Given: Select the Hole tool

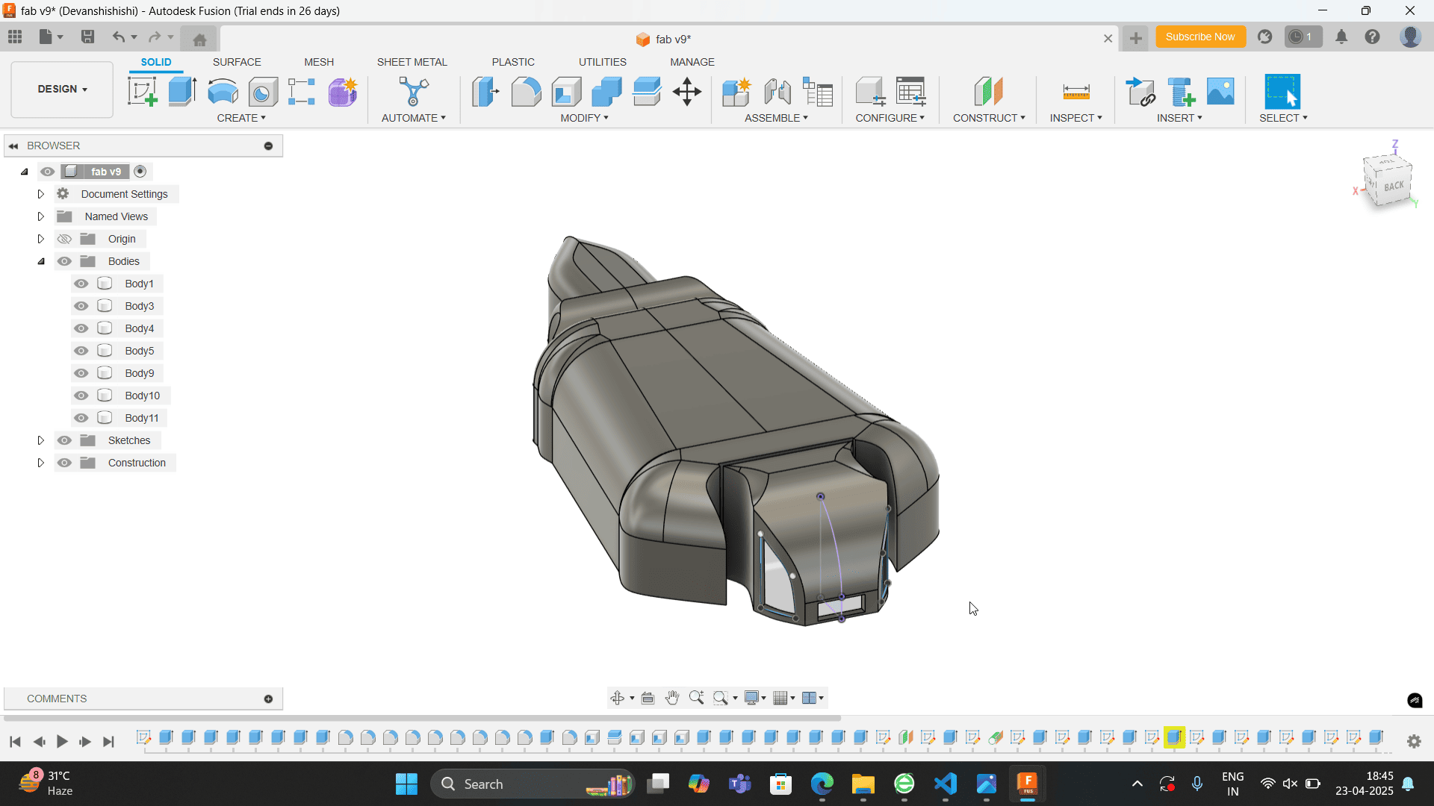Looking at the screenshot, I should [263, 92].
